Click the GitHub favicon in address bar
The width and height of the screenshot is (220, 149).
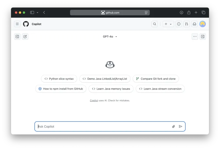(x=103, y=13)
